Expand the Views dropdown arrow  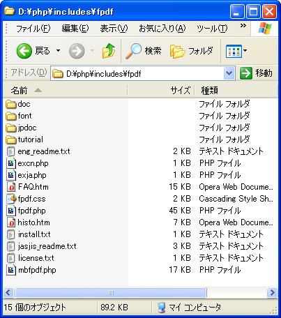coord(245,50)
